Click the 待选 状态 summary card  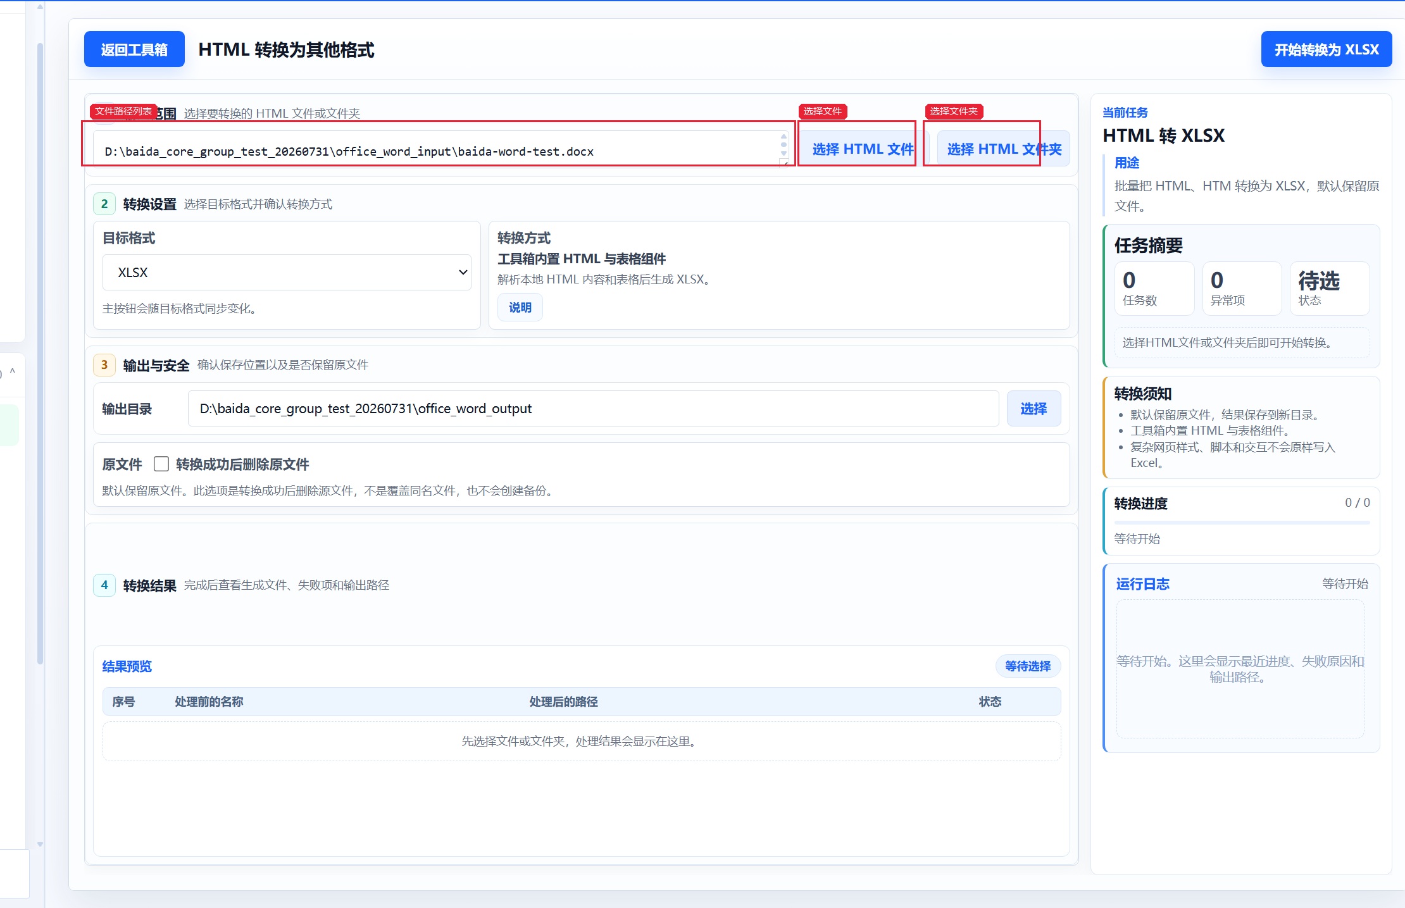click(x=1330, y=289)
